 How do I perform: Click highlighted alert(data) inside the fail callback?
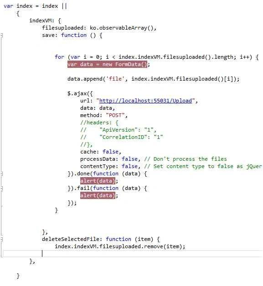pyautogui.click(x=98, y=195)
